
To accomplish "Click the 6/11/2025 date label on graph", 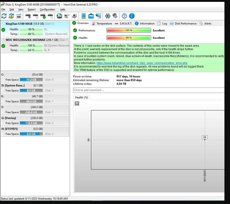I will pyautogui.click(x=205, y=176).
